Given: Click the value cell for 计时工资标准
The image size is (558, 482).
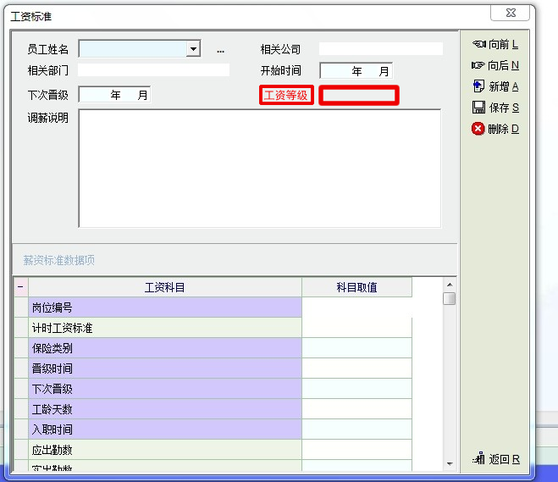Looking at the screenshot, I should 356,328.
